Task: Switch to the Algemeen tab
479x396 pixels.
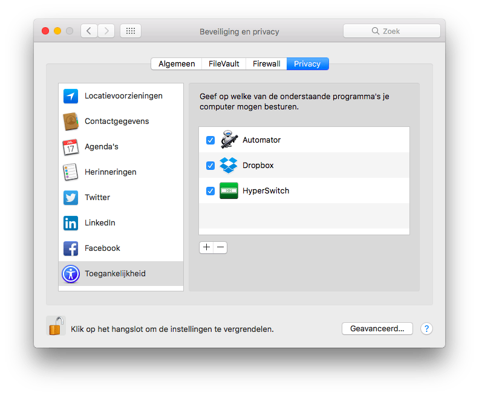Action: tap(177, 64)
